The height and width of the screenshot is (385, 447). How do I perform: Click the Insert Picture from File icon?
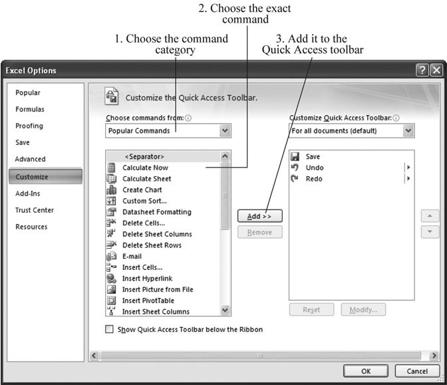(x=111, y=289)
